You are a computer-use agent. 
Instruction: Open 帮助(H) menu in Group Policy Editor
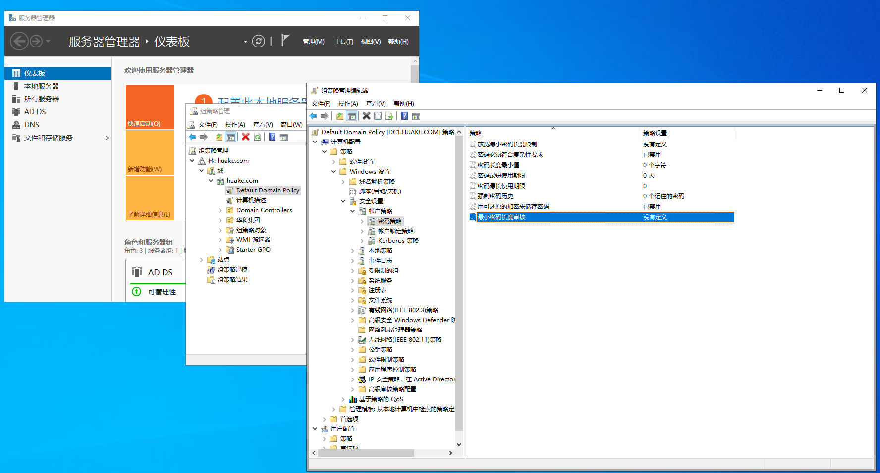pyautogui.click(x=404, y=104)
